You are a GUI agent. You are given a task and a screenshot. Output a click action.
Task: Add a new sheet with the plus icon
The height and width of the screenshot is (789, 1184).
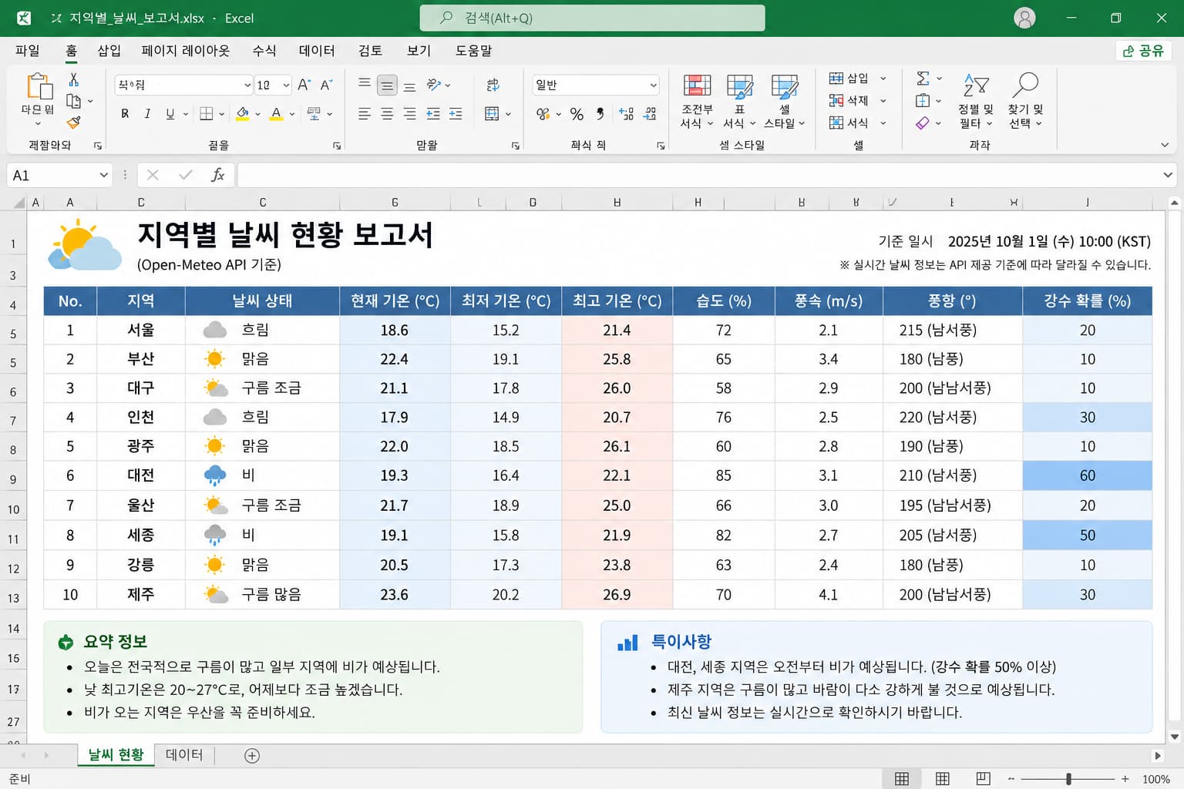[252, 756]
